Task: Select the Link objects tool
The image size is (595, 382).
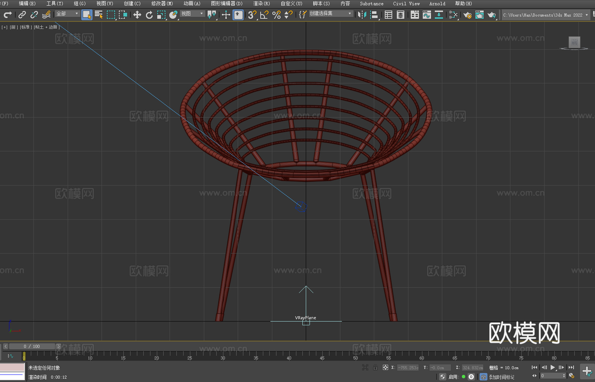Action: (22, 15)
